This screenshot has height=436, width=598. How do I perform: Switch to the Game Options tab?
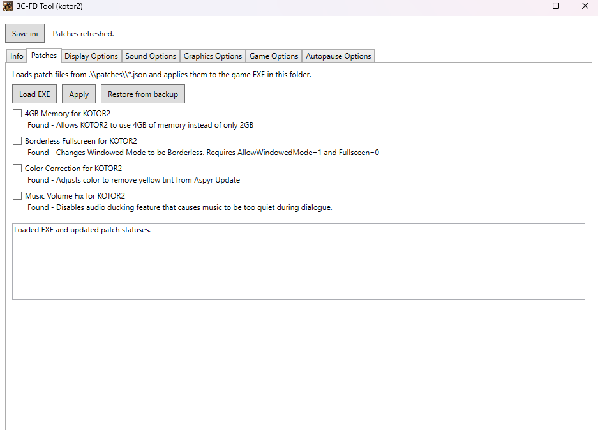[274, 56]
